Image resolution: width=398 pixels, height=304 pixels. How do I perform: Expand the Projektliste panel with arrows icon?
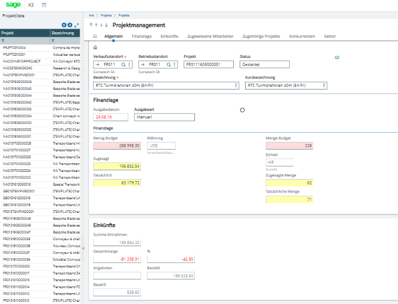(x=76, y=25)
